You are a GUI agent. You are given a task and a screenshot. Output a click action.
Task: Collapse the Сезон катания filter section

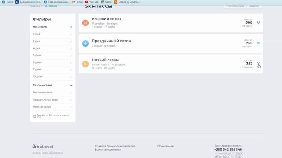pyautogui.click(x=71, y=85)
